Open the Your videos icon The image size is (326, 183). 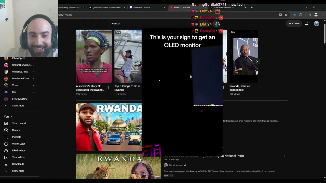[6, 157]
